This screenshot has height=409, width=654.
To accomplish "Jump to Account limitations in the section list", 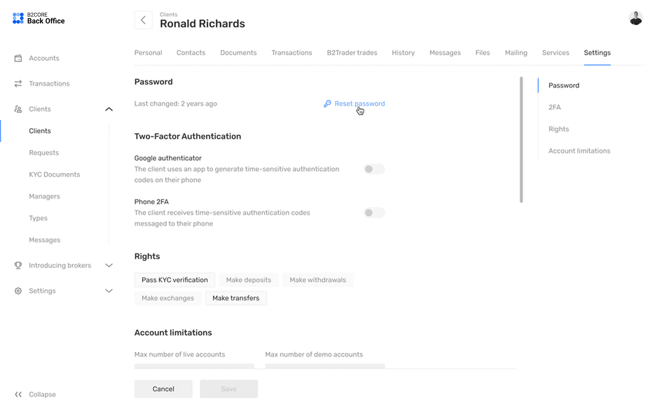I will click(x=579, y=151).
